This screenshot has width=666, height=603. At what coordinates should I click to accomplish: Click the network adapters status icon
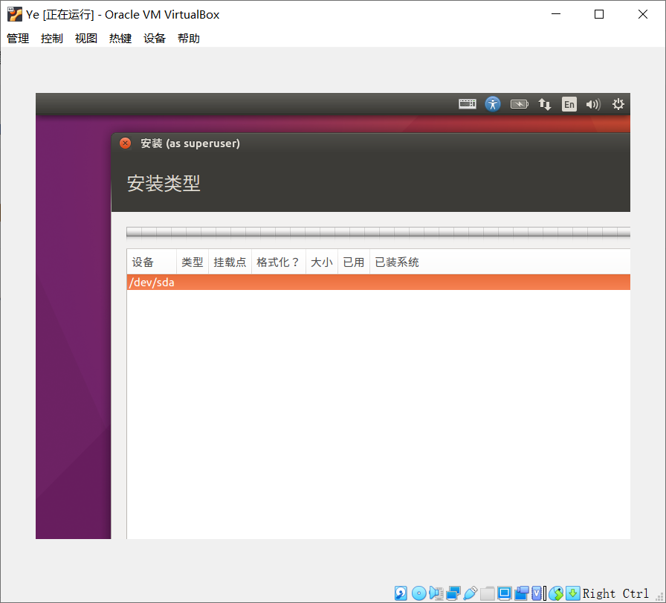453,593
